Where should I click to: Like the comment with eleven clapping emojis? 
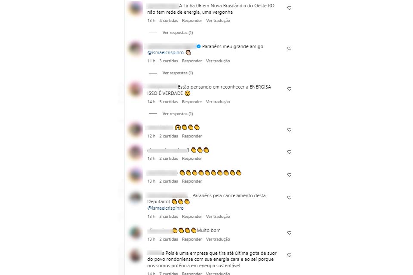289,175
